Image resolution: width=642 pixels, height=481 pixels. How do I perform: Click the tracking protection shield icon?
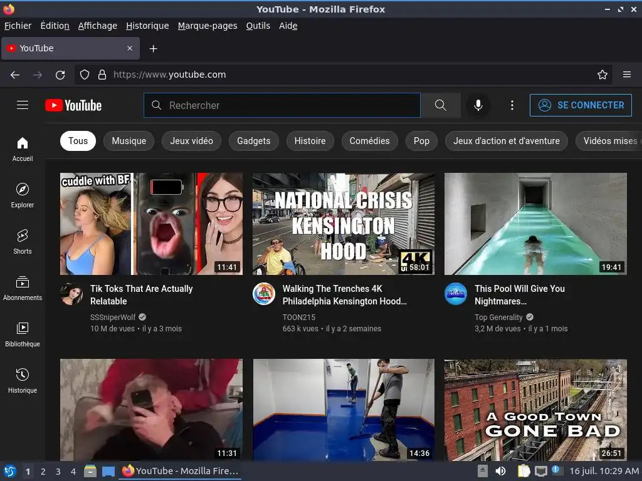85,75
